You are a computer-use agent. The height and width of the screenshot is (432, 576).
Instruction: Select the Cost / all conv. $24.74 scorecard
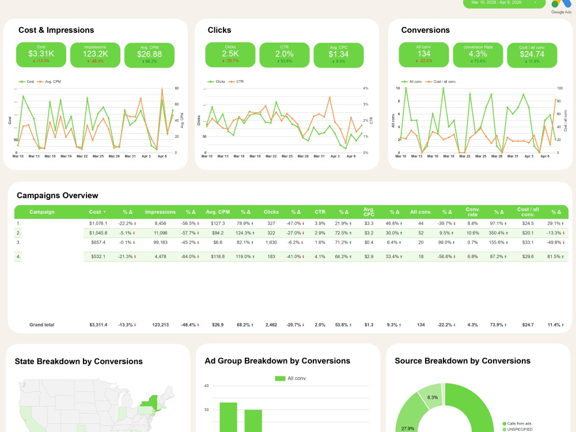532,55
